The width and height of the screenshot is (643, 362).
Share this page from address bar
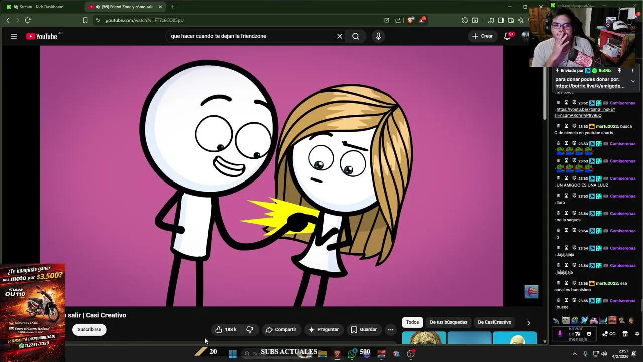click(398, 20)
